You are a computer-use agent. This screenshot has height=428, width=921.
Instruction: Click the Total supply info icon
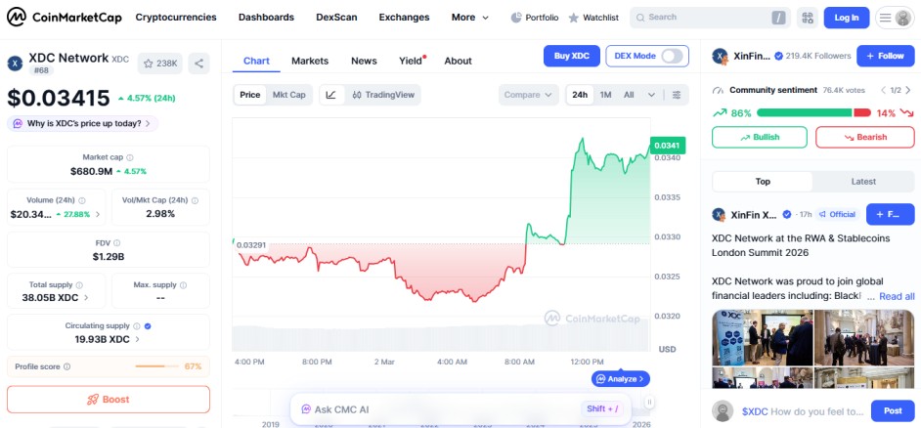tap(79, 284)
